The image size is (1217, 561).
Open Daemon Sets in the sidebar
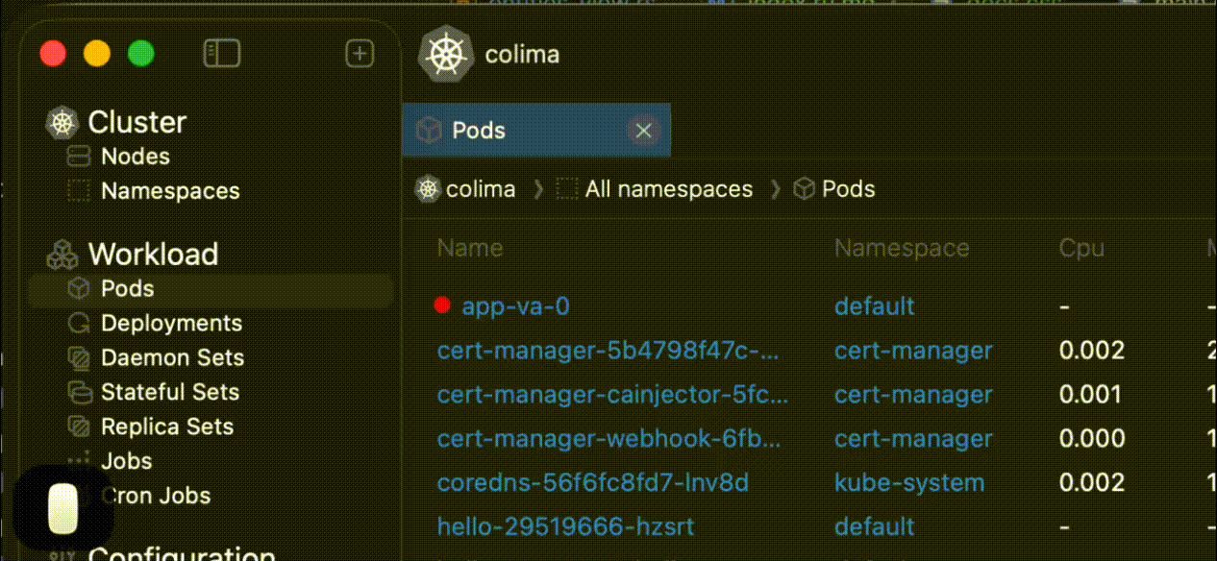[172, 358]
